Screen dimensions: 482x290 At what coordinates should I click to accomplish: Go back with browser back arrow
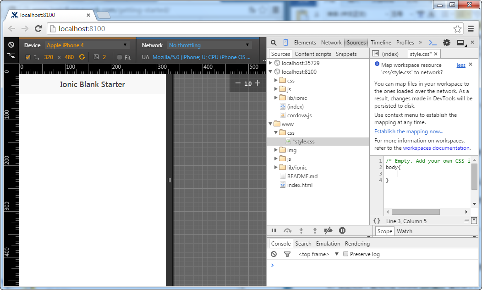click(x=11, y=28)
